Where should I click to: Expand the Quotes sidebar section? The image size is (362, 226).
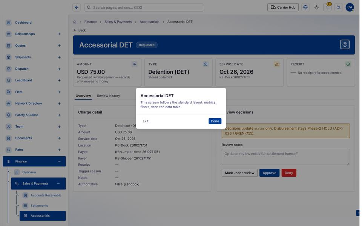[59, 46]
